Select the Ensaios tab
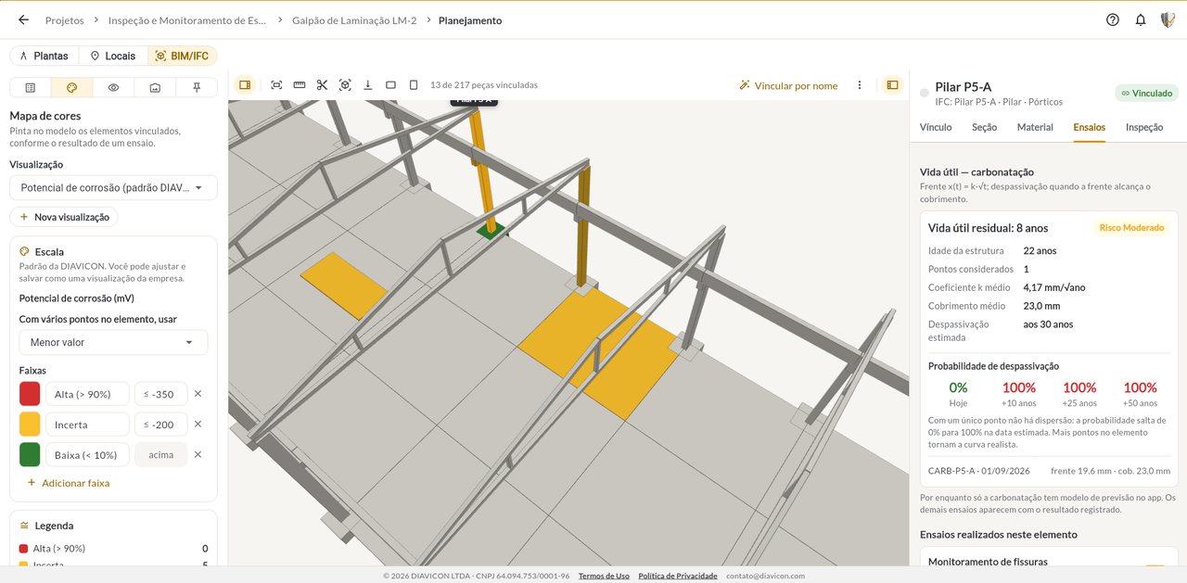The image size is (1187, 583). point(1089,127)
